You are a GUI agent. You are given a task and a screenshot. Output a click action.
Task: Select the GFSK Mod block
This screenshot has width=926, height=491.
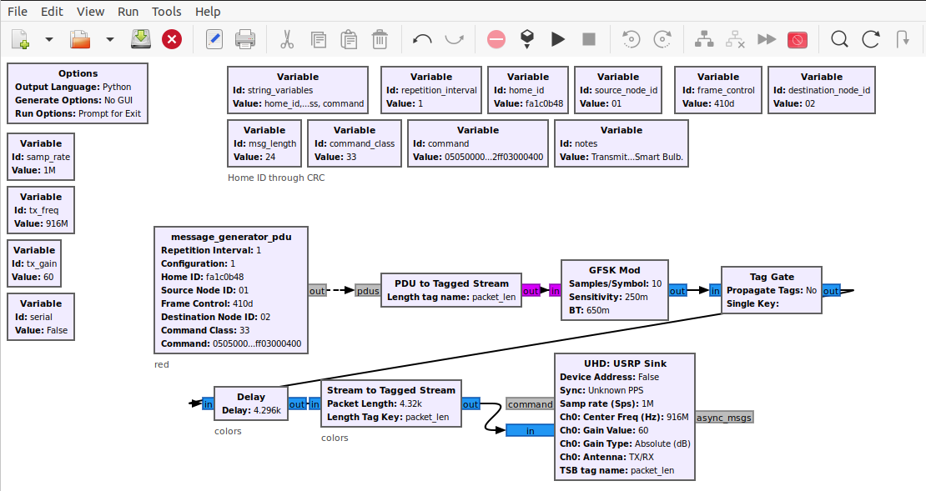pos(614,290)
